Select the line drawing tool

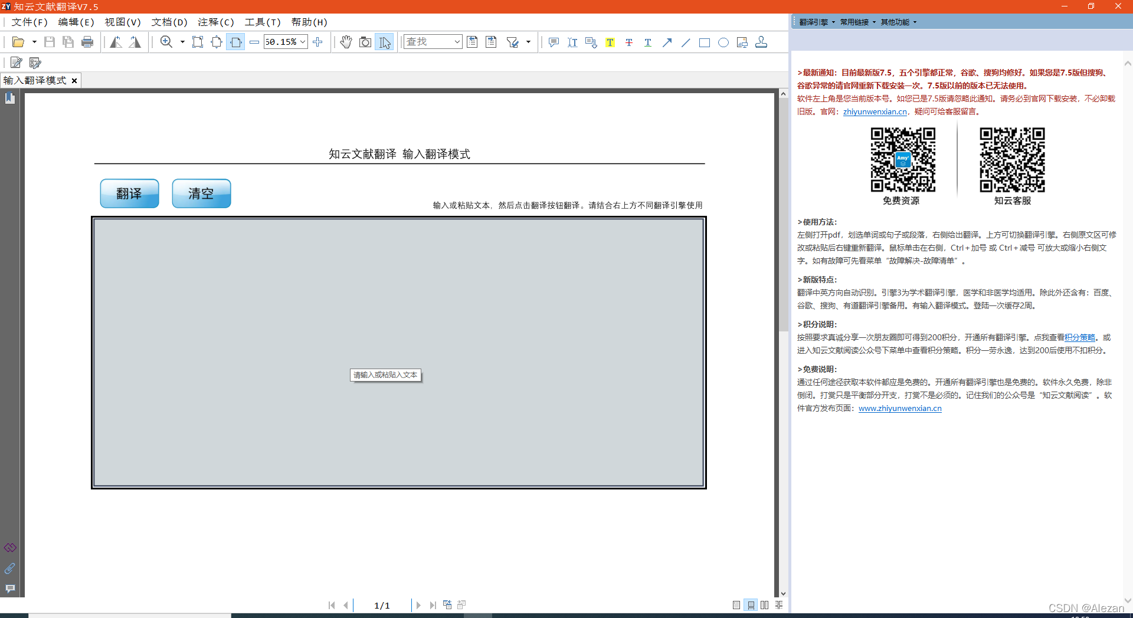pos(686,42)
